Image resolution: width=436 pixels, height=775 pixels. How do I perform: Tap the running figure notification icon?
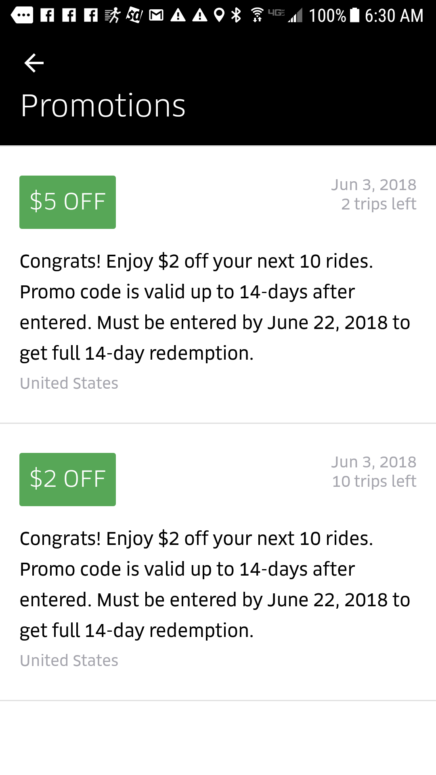(112, 15)
